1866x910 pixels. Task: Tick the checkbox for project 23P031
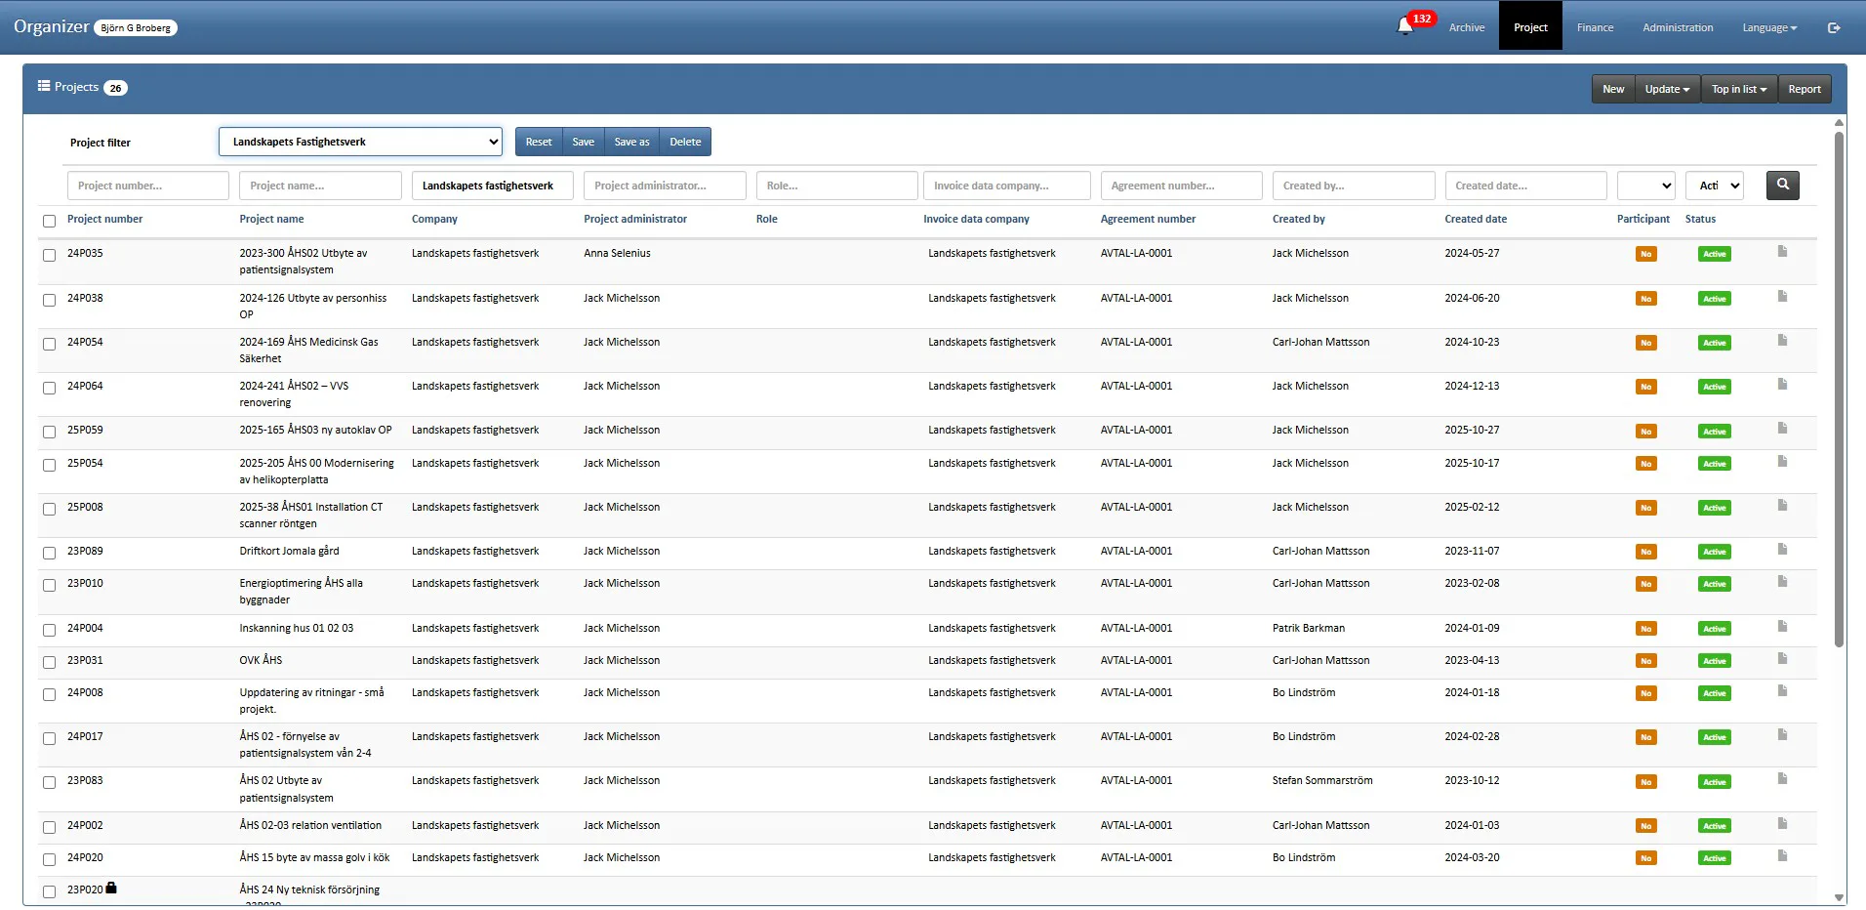pyautogui.click(x=49, y=662)
